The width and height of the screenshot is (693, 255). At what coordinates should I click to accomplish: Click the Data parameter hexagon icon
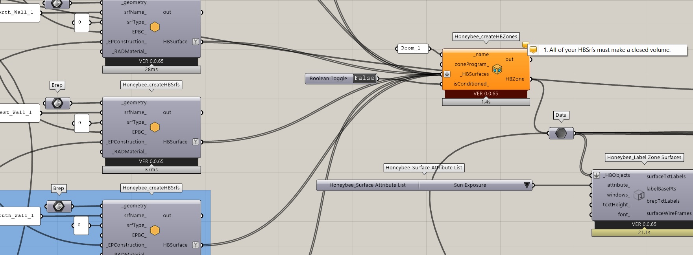coord(561,133)
